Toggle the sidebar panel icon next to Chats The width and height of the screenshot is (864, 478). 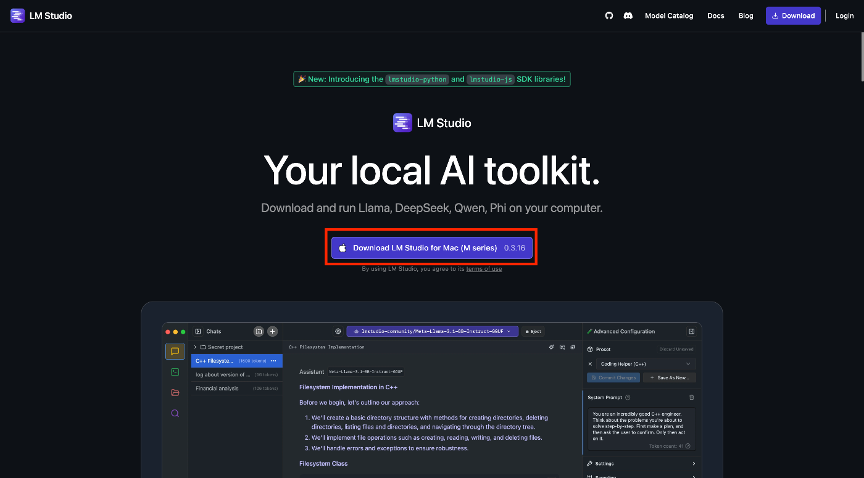pyautogui.click(x=198, y=331)
